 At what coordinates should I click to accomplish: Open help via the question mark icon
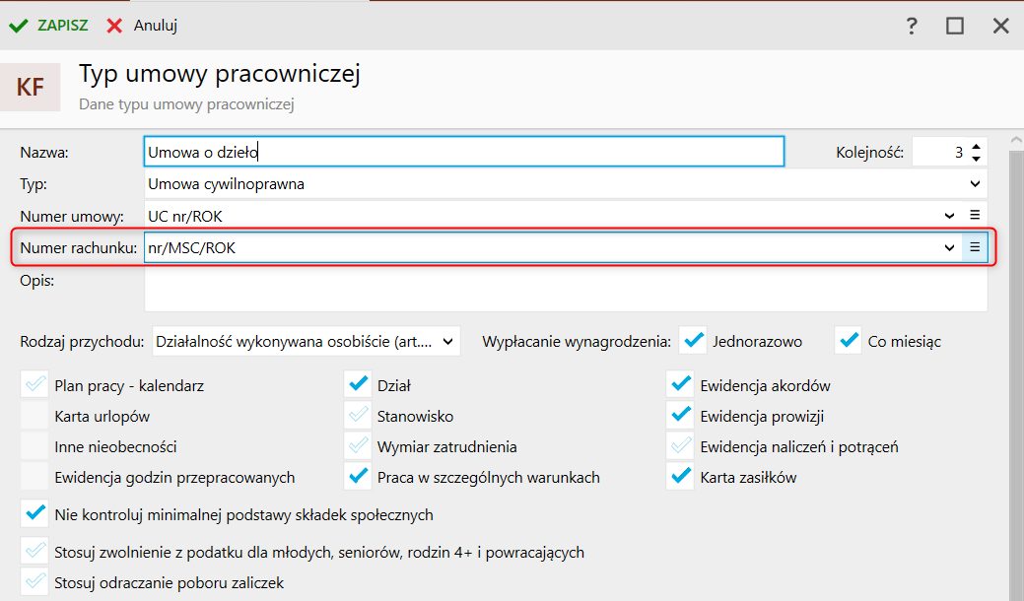coord(912,27)
